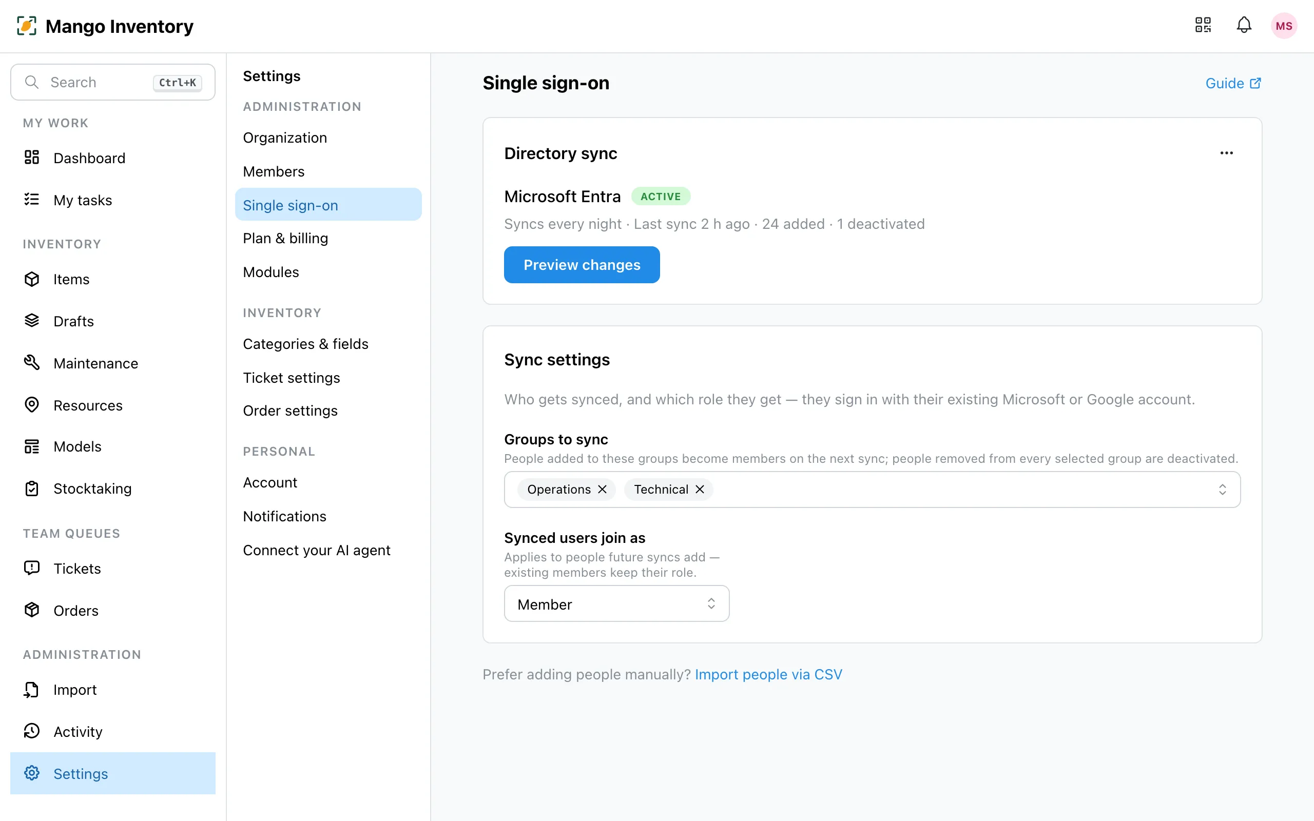
Task: Go to Tickets in the sidebar
Action: point(113,568)
